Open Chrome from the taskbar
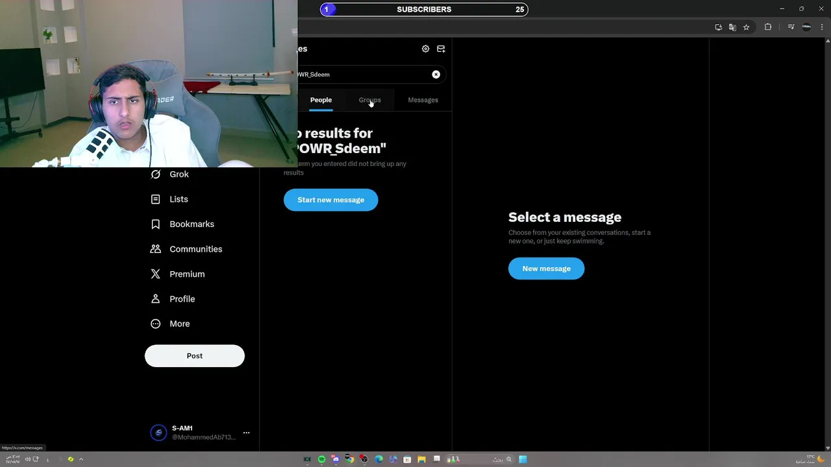The width and height of the screenshot is (831, 467). 350,459
